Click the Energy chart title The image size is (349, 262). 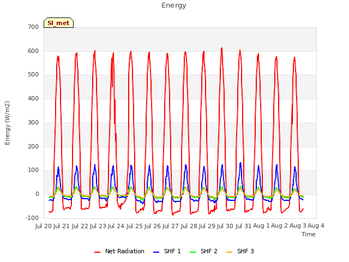pos(174,5)
